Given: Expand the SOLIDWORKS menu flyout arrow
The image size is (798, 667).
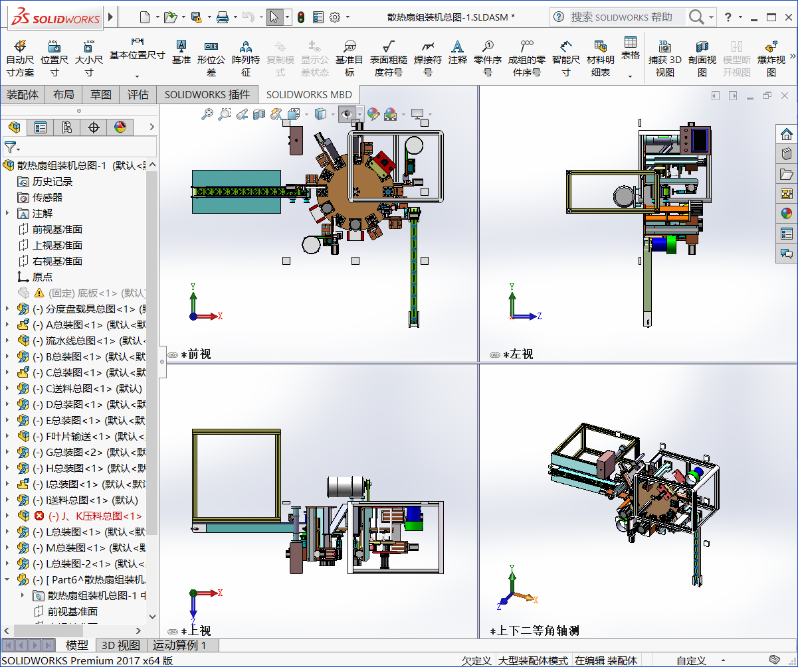Looking at the screenshot, I should tap(111, 17).
